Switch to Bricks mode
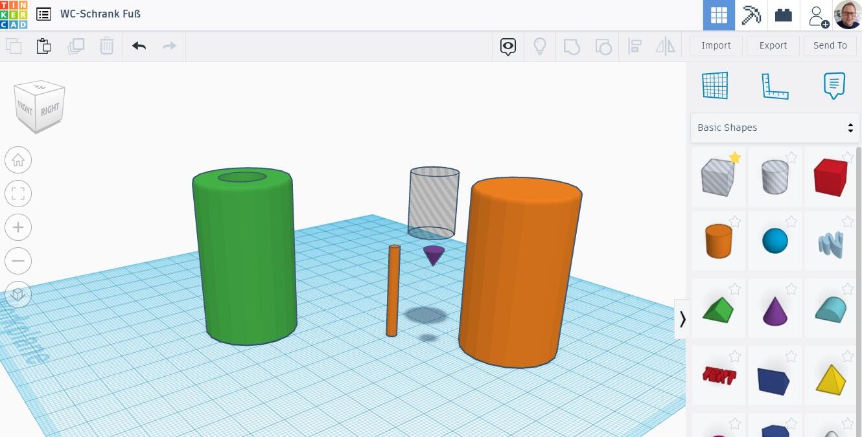 pyautogui.click(x=783, y=15)
